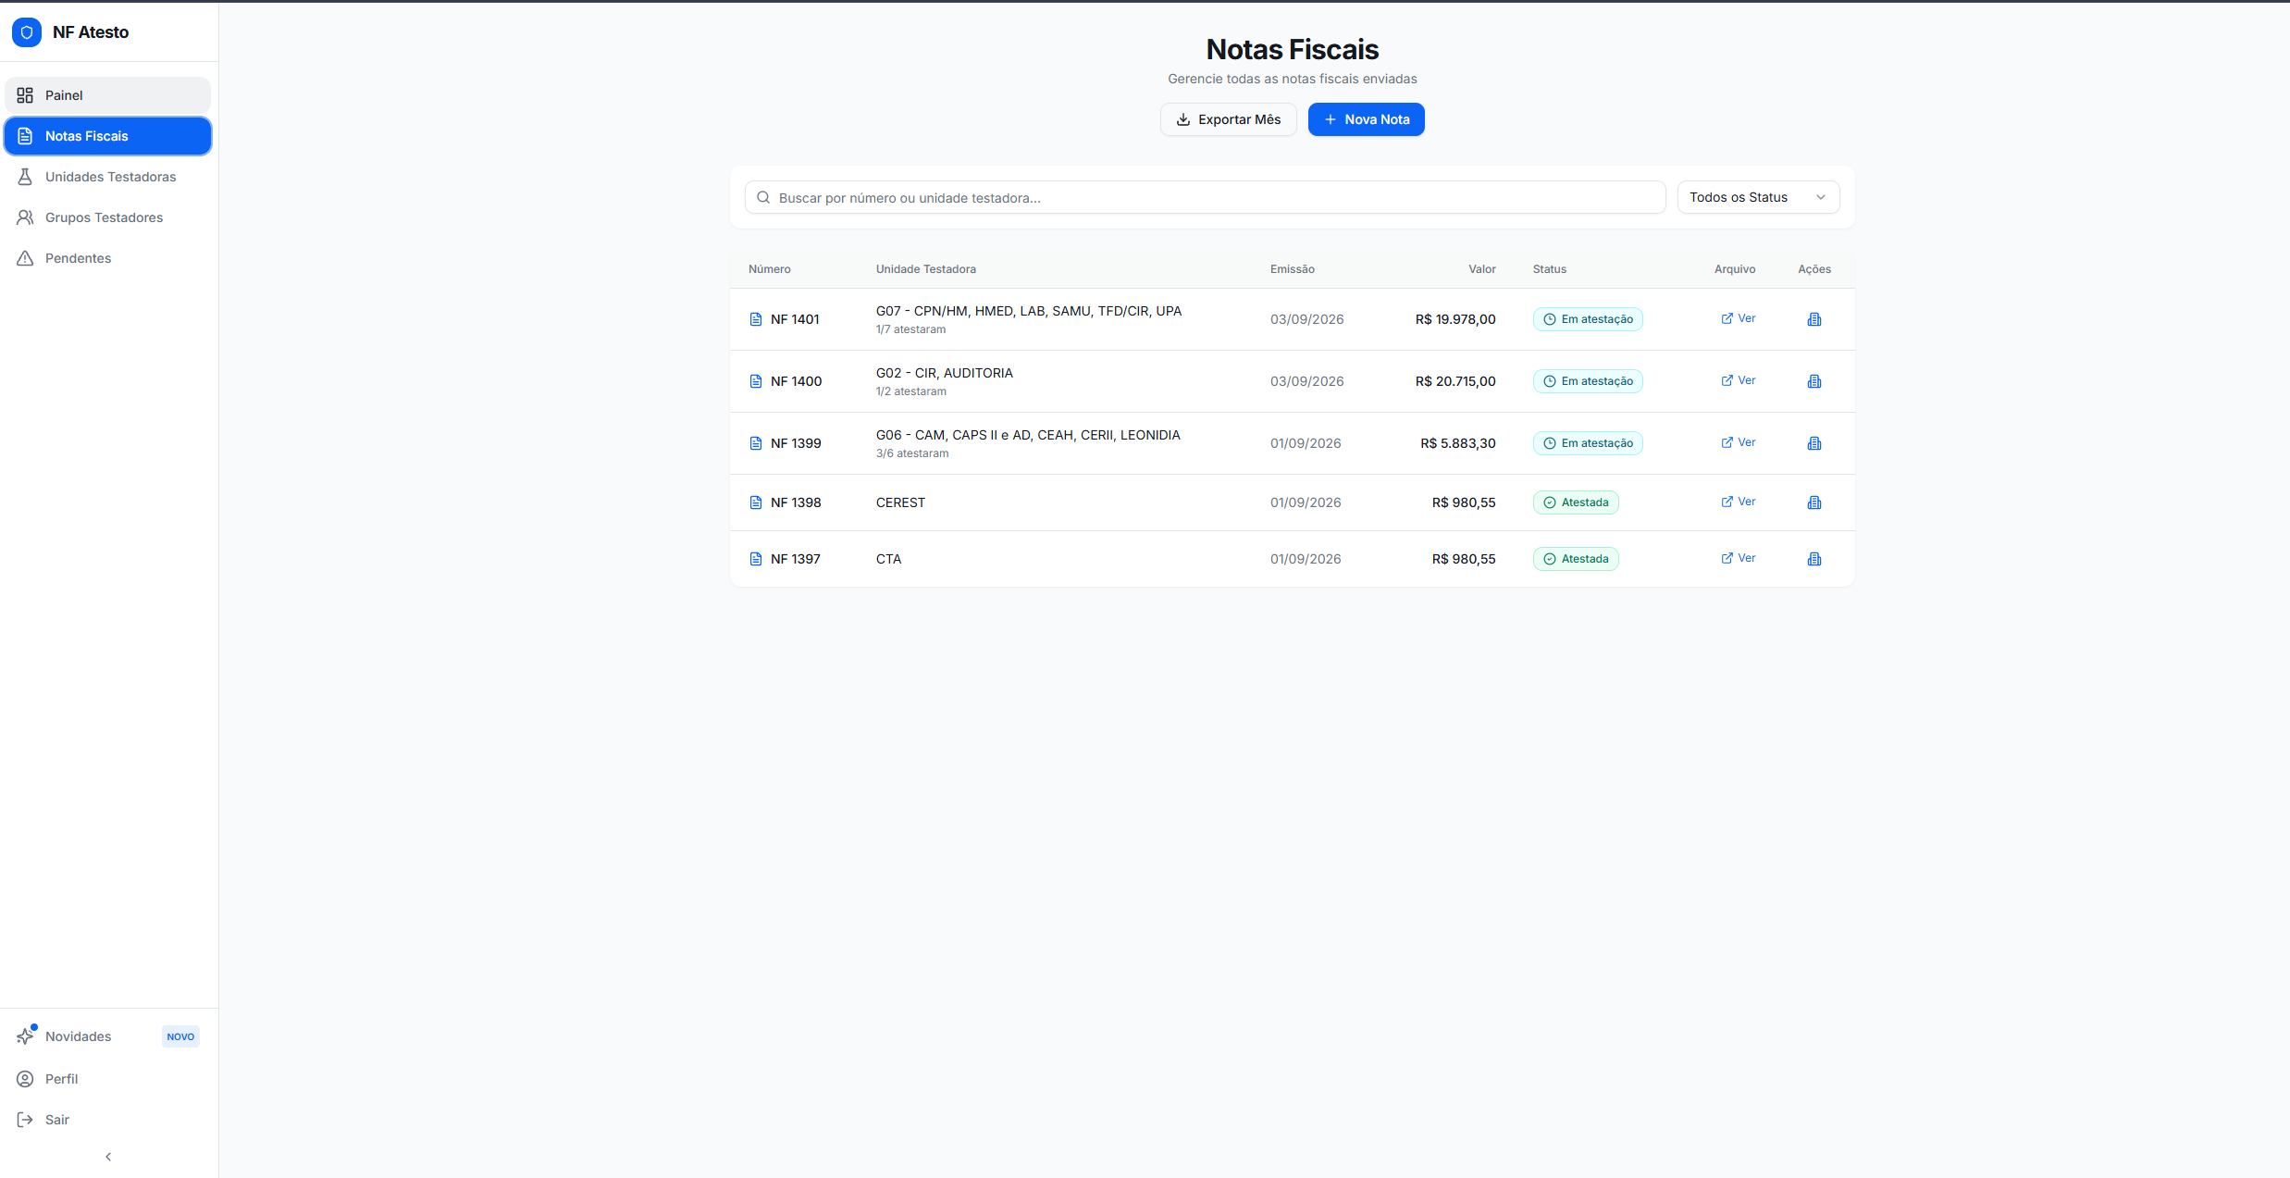Viewport: 2290px width, 1178px height.
Task: Select the G07 - CPN/HM, HMED unit text
Action: click(x=1029, y=311)
